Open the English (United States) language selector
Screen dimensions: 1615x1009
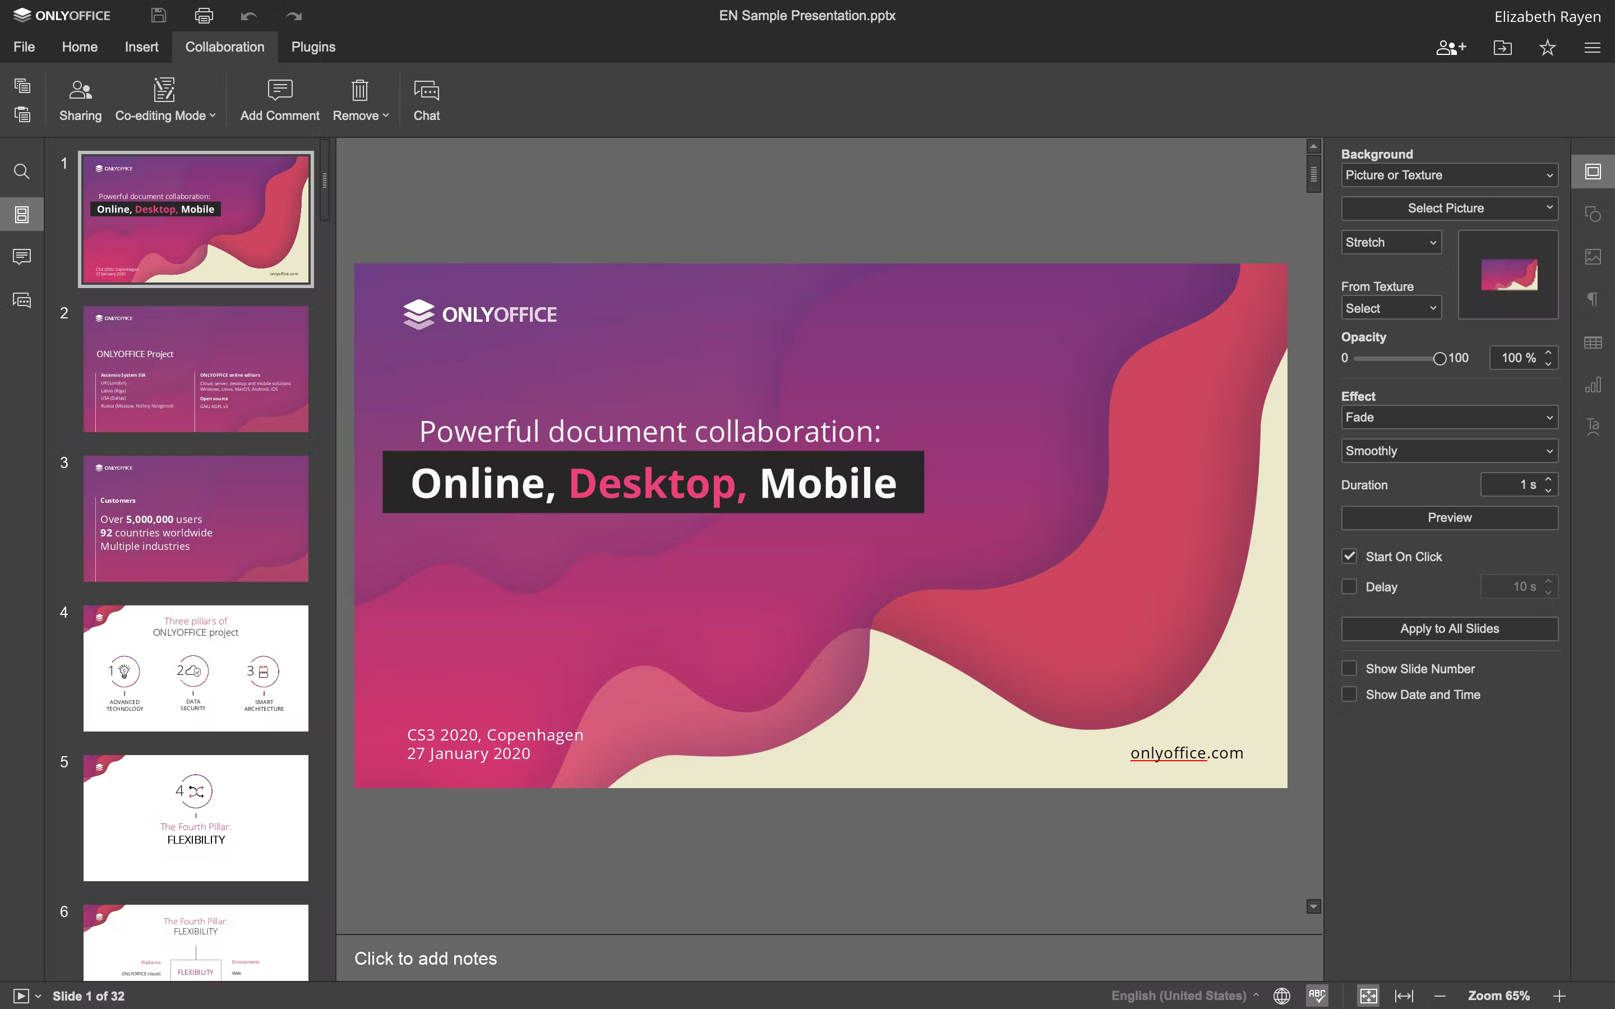1184,996
